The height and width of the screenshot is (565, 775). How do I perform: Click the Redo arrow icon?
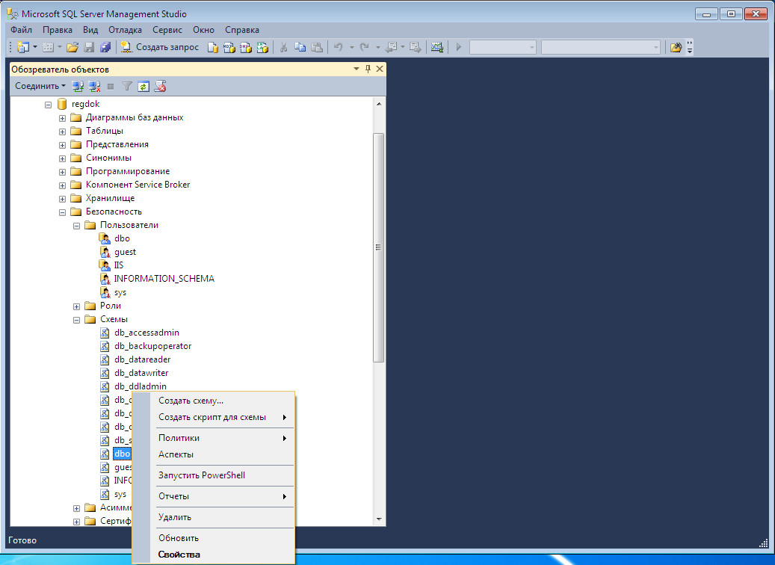[364, 47]
